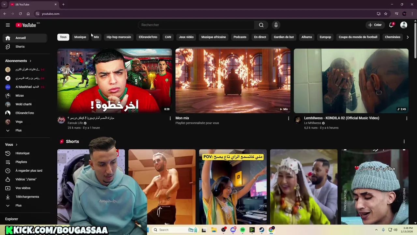Select the Gardien de but chip
This screenshot has height=235, width=417.
[x=284, y=37]
